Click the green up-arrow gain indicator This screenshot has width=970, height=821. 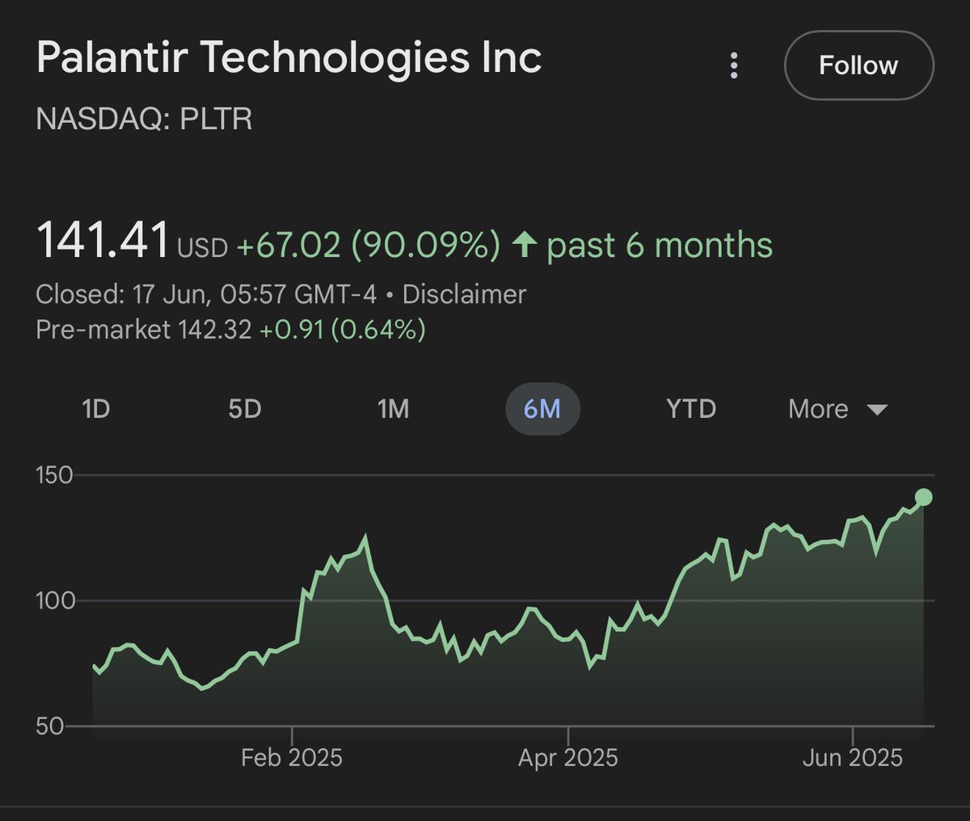525,244
